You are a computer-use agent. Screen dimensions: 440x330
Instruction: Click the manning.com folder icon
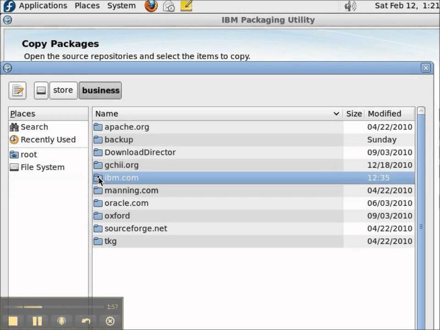(x=98, y=191)
